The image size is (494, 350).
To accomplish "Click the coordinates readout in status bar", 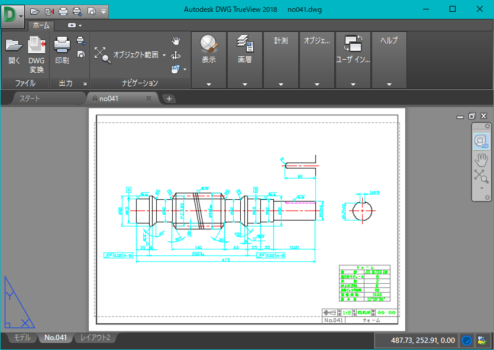I will [415, 341].
